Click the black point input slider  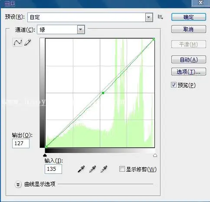45,156
